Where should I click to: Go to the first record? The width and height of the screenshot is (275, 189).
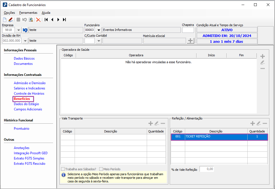pos(46,20)
